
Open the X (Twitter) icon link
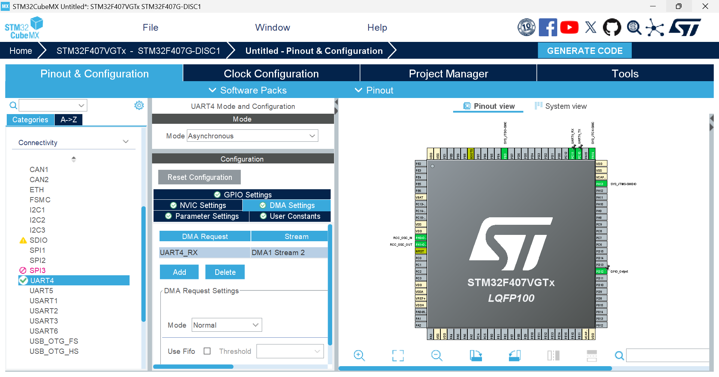click(x=591, y=27)
